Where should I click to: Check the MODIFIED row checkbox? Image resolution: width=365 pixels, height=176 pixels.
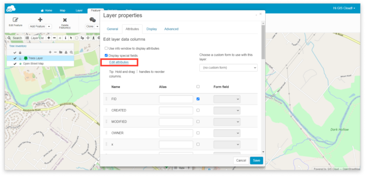(x=198, y=121)
